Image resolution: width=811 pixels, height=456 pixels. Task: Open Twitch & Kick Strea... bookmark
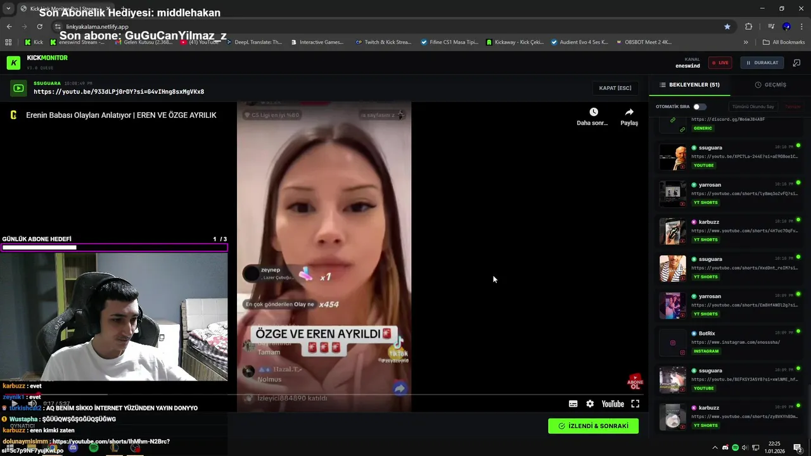(383, 42)
